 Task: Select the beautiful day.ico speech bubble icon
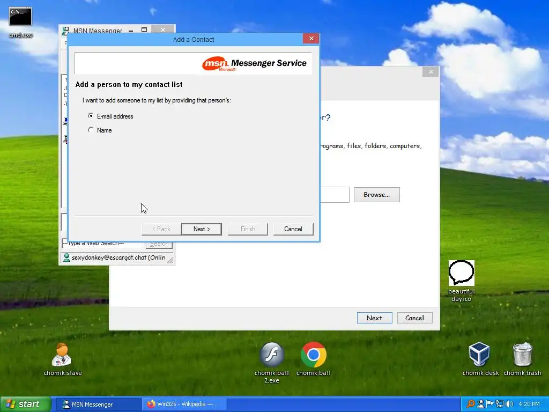[x=461, y=273]
